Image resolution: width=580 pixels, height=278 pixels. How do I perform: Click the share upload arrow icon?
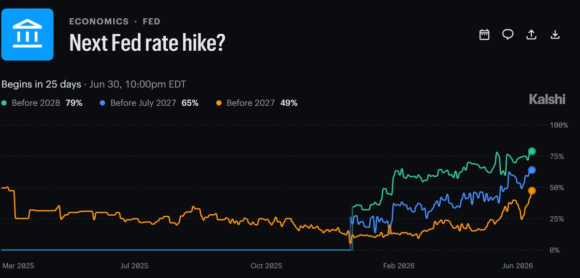[532, 34]
